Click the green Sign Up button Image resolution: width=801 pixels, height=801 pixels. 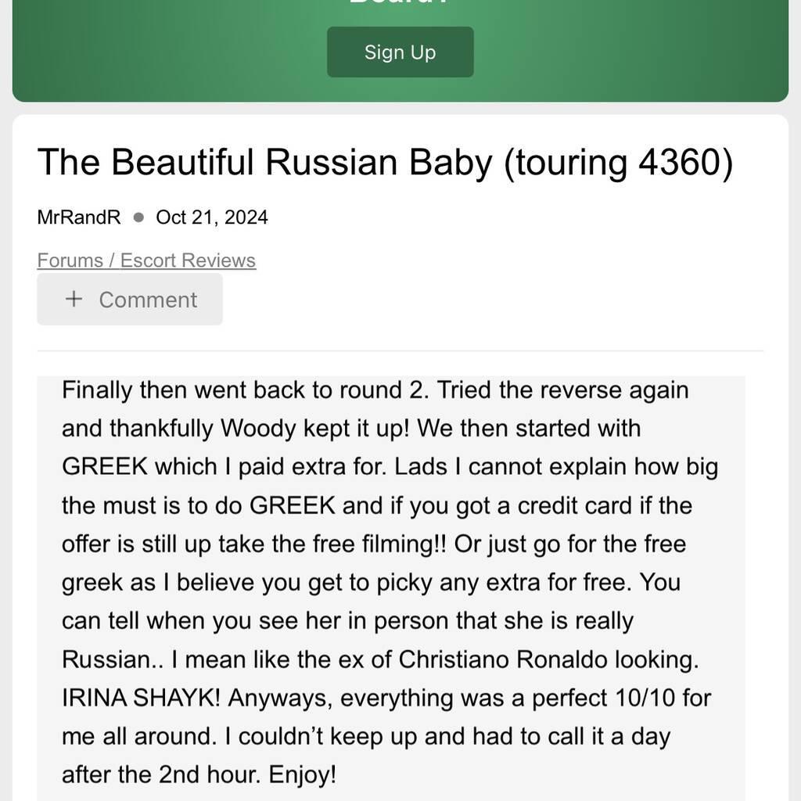click(400, 52)
